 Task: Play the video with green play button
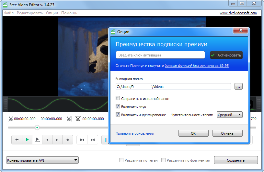[27, 140]
